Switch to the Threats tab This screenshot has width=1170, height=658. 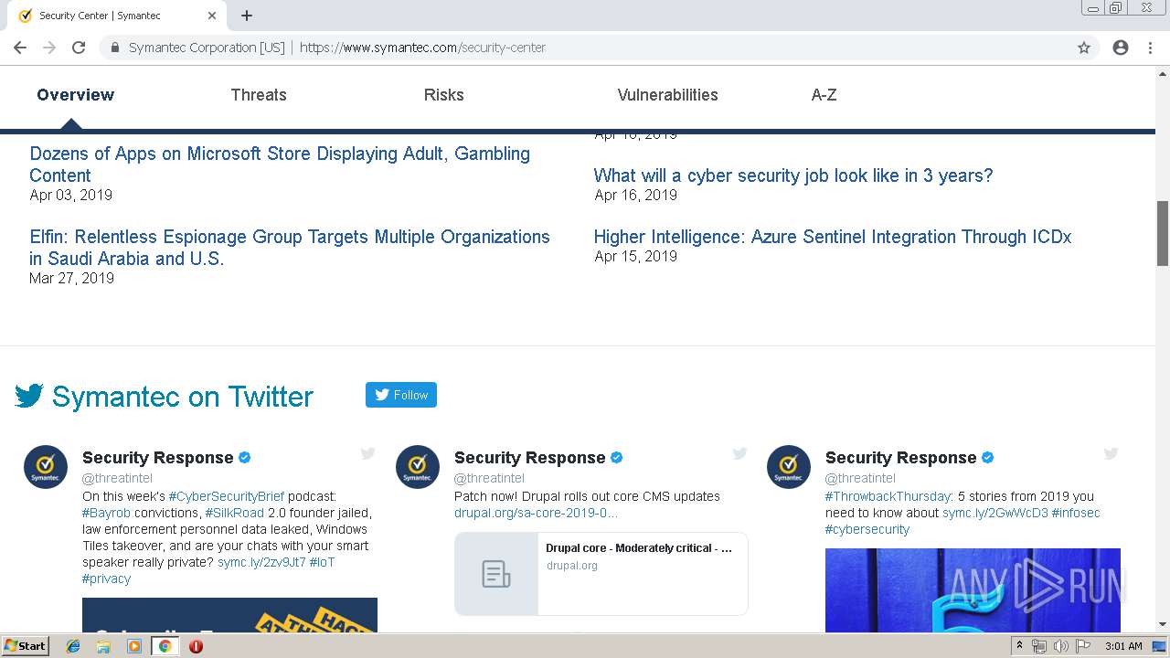coord(259,95)
